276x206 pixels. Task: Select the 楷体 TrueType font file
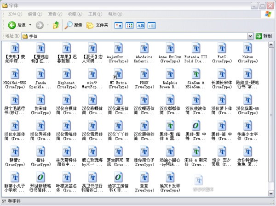tap(40, 151)
